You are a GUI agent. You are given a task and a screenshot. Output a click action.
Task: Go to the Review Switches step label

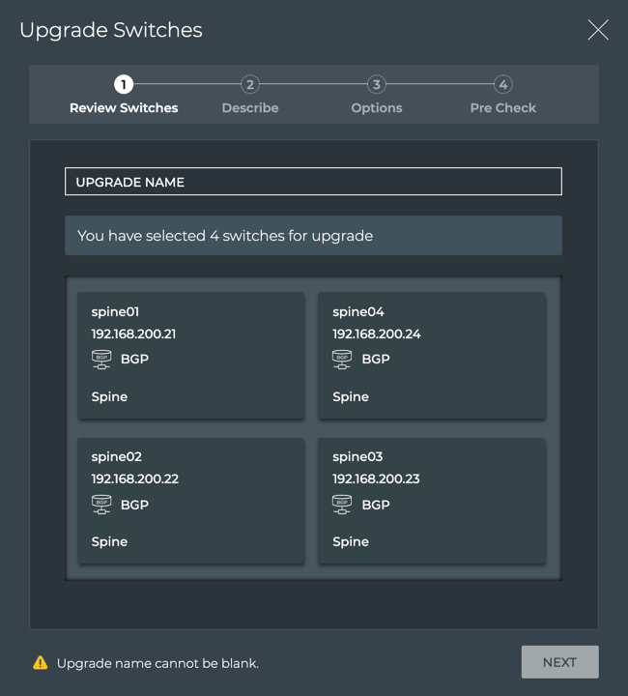pos(124,108)
